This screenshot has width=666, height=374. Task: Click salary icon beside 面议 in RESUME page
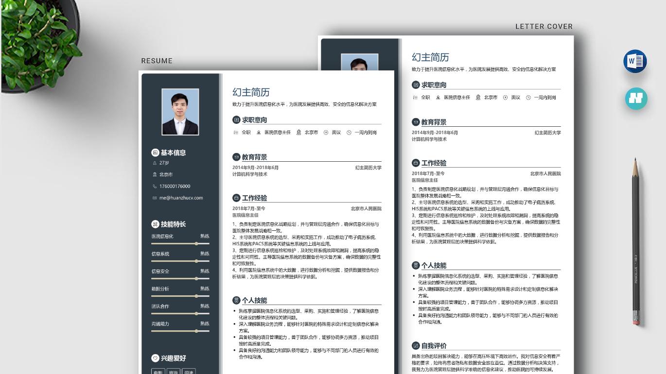pos(326,133)
